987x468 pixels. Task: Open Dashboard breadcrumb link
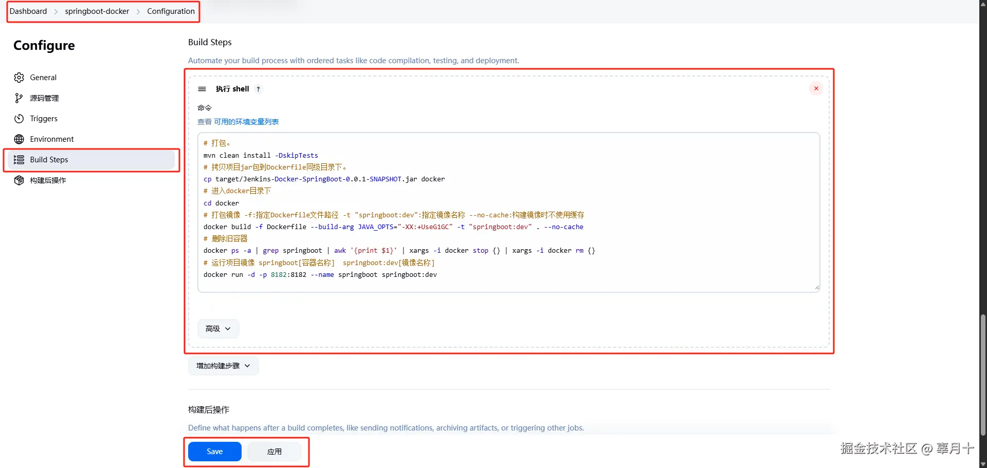[x=28, y=11]
